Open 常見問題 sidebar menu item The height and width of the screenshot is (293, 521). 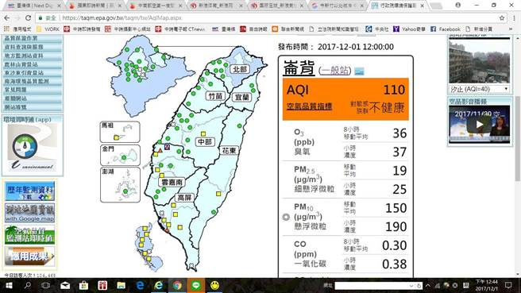[x=33, y=90]
